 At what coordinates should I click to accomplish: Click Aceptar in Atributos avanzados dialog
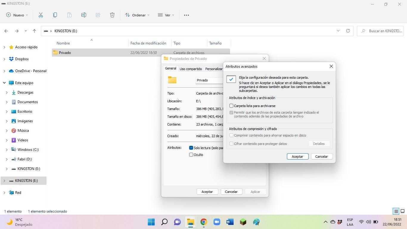point(297,157)
